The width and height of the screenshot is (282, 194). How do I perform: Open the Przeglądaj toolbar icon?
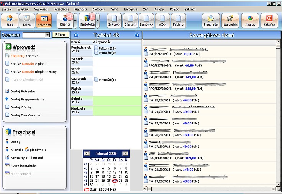pyautogui.click(x=211, y=20)
